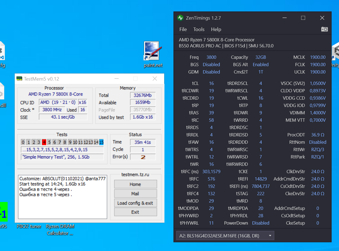Click the BGS Alt Enabled value

260,65
